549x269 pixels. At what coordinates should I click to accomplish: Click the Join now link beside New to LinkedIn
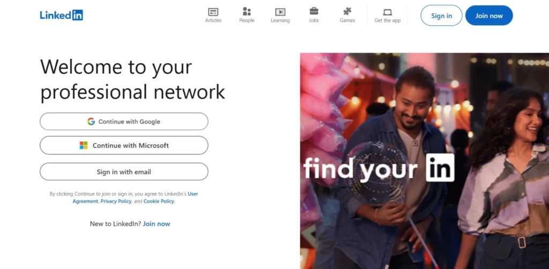(156, 224)
